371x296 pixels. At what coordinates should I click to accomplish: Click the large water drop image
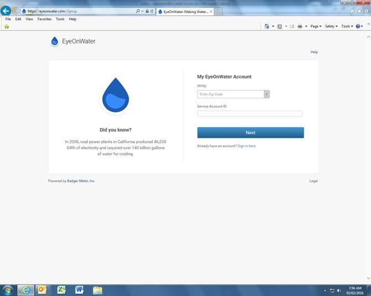116,95
